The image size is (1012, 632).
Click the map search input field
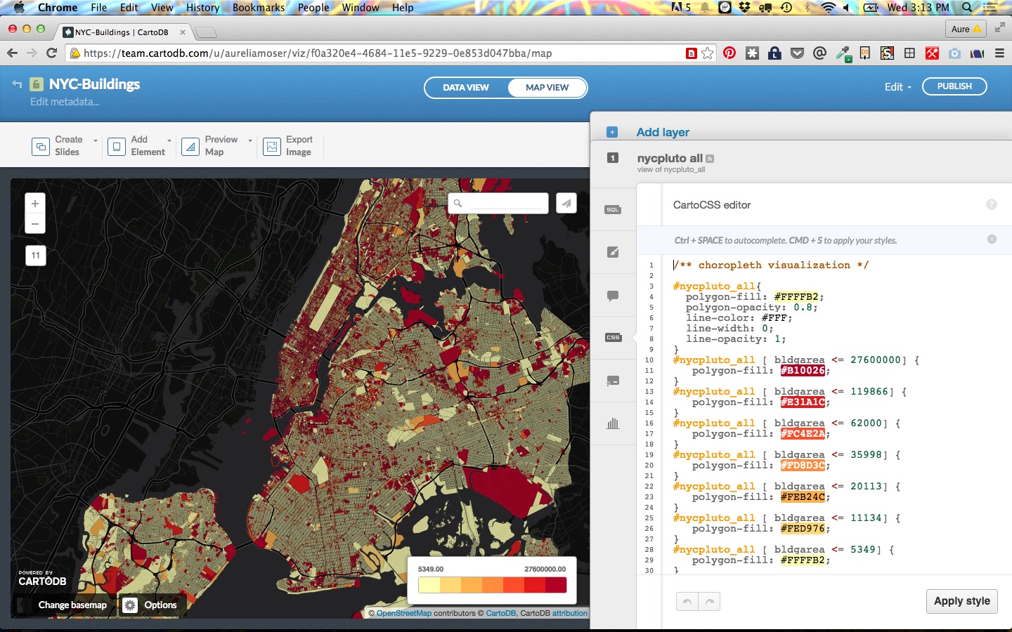click(x=505, y=204)
